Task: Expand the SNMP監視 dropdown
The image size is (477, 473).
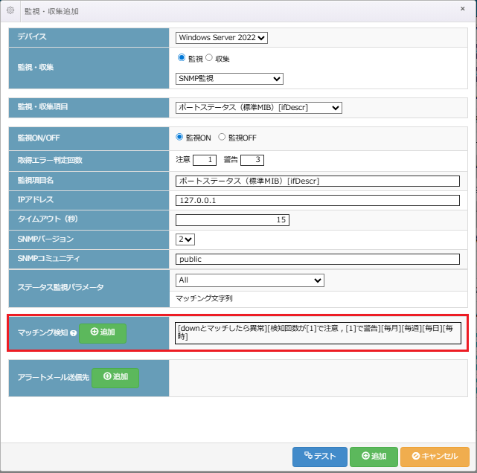Action: point(229,78)
